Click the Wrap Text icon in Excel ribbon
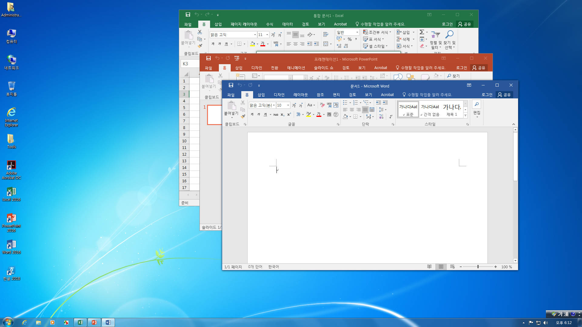 pos(326,34)
